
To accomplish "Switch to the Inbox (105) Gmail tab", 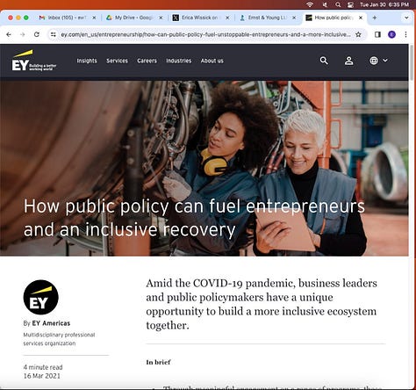I will [x=68, y=18].
